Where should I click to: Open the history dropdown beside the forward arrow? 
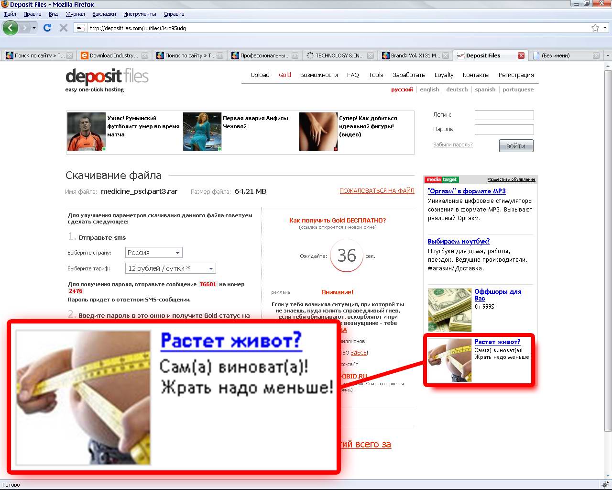pyautogui.click(x=34, y=28)
